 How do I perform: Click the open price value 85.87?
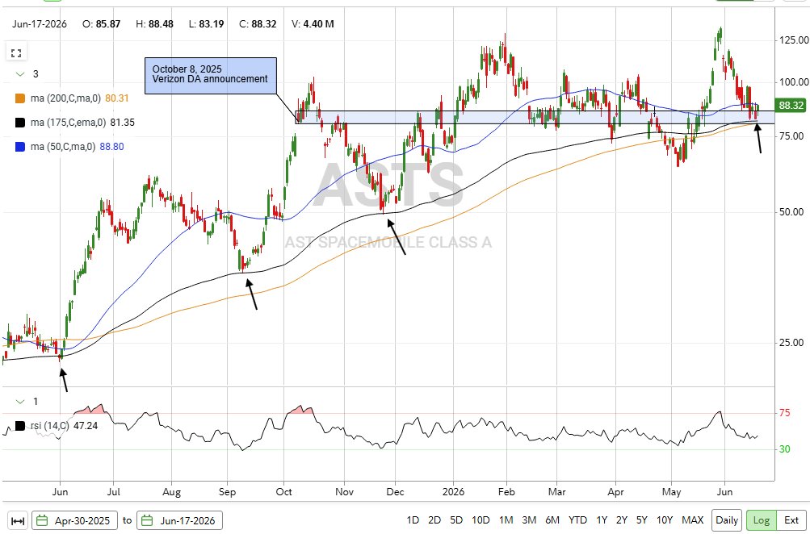coord(108,23)
